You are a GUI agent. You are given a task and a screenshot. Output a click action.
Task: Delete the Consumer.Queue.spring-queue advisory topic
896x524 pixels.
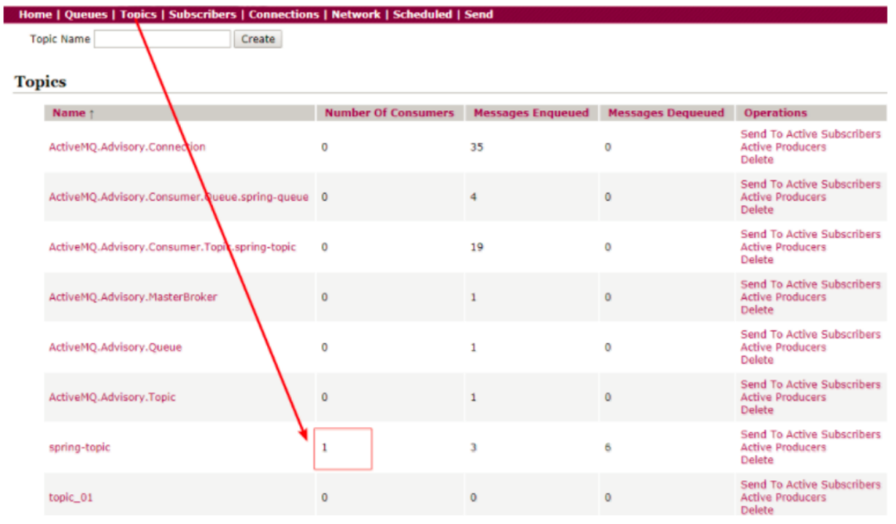tap(757, 210)
